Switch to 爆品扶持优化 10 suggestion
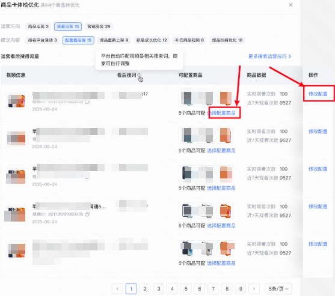Image resolution: width=335 pixels, height=296 pixels. (x=227, y=40)
